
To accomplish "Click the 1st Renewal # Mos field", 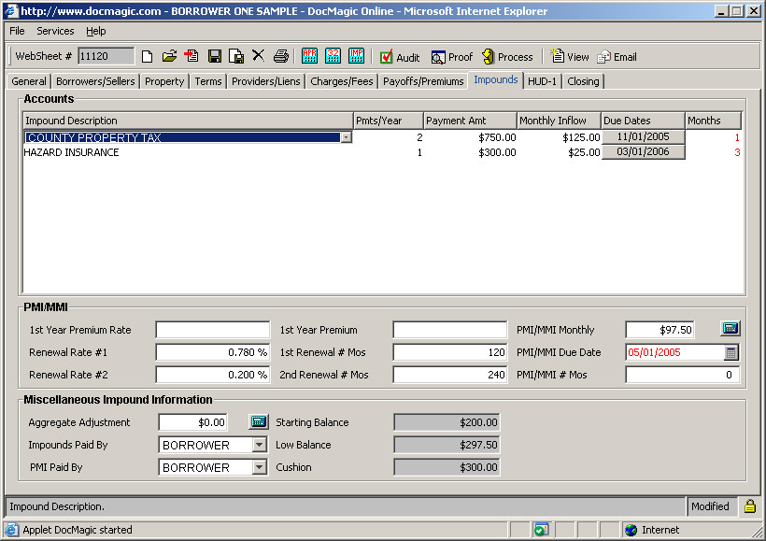I will click(x=450, y=352).
